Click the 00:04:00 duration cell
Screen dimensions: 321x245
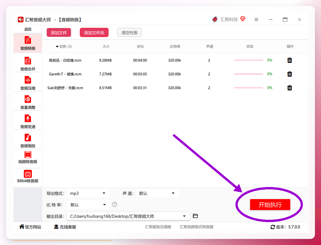[x=140, y=60]
